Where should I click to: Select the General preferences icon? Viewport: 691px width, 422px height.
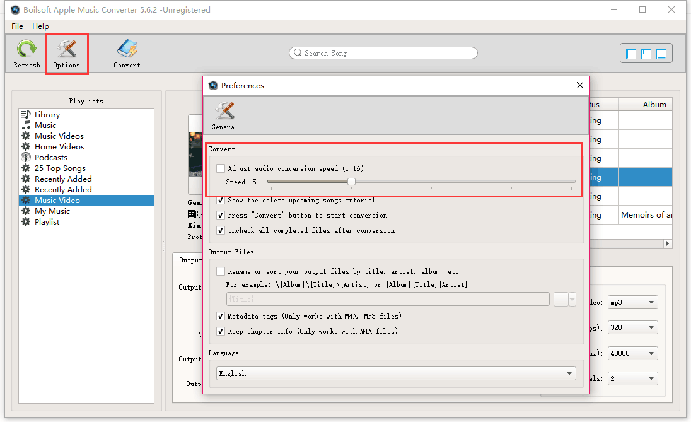224,115
